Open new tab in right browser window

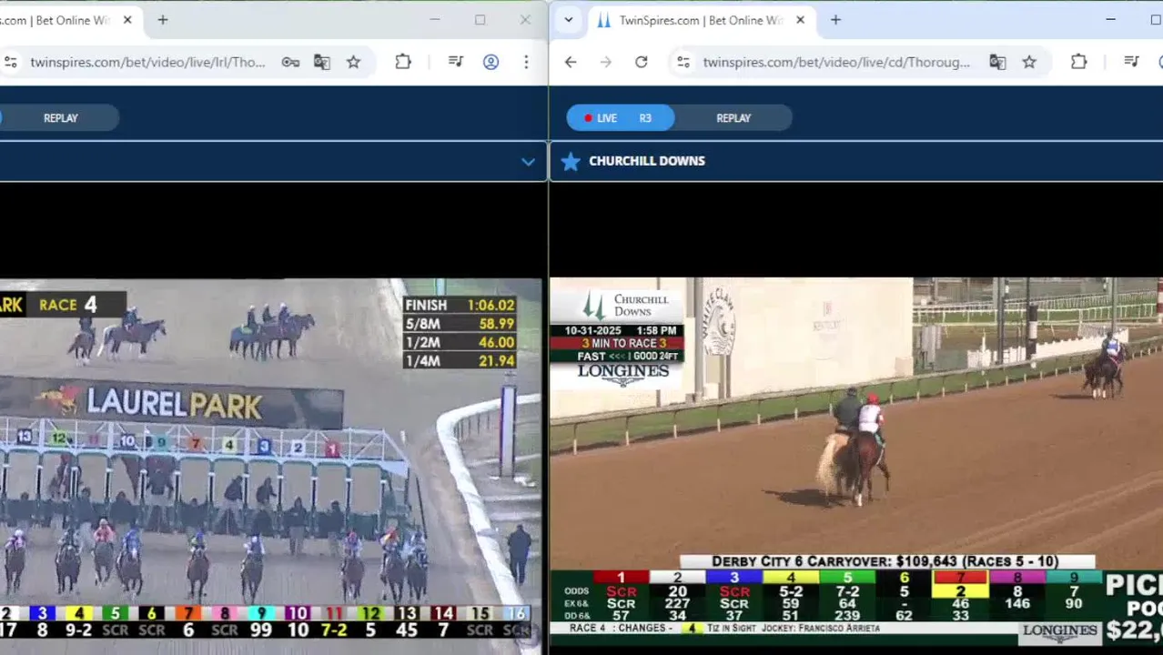click(x=835, y=19)
